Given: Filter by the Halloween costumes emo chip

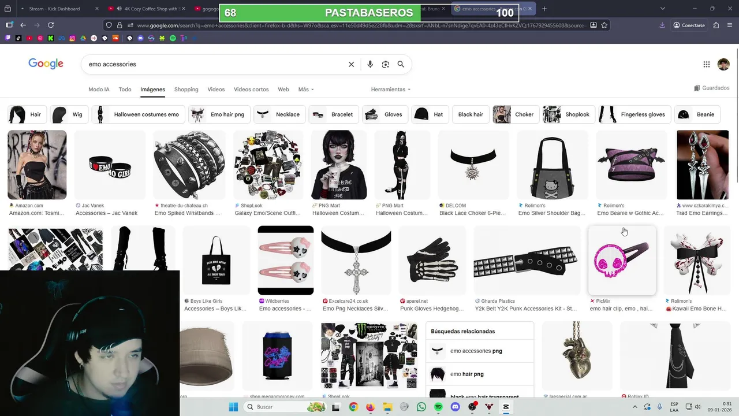Looking at the screenshot, I should pyautogui.click(x=139, y=114).
